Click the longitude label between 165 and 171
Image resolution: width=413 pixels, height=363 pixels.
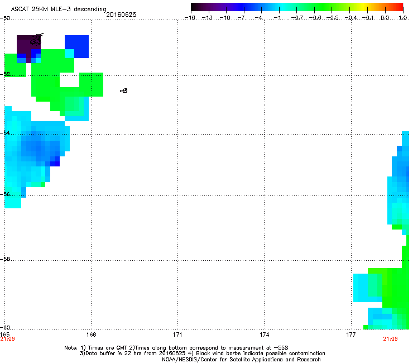[x=91, y=335]
